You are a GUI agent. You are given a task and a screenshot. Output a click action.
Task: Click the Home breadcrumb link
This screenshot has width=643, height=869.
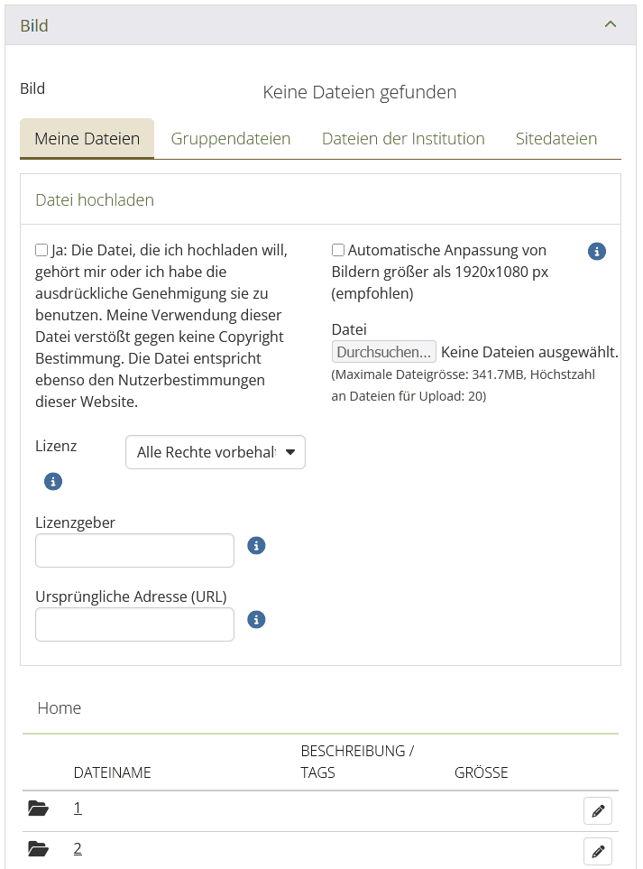[x=60, y=708]
